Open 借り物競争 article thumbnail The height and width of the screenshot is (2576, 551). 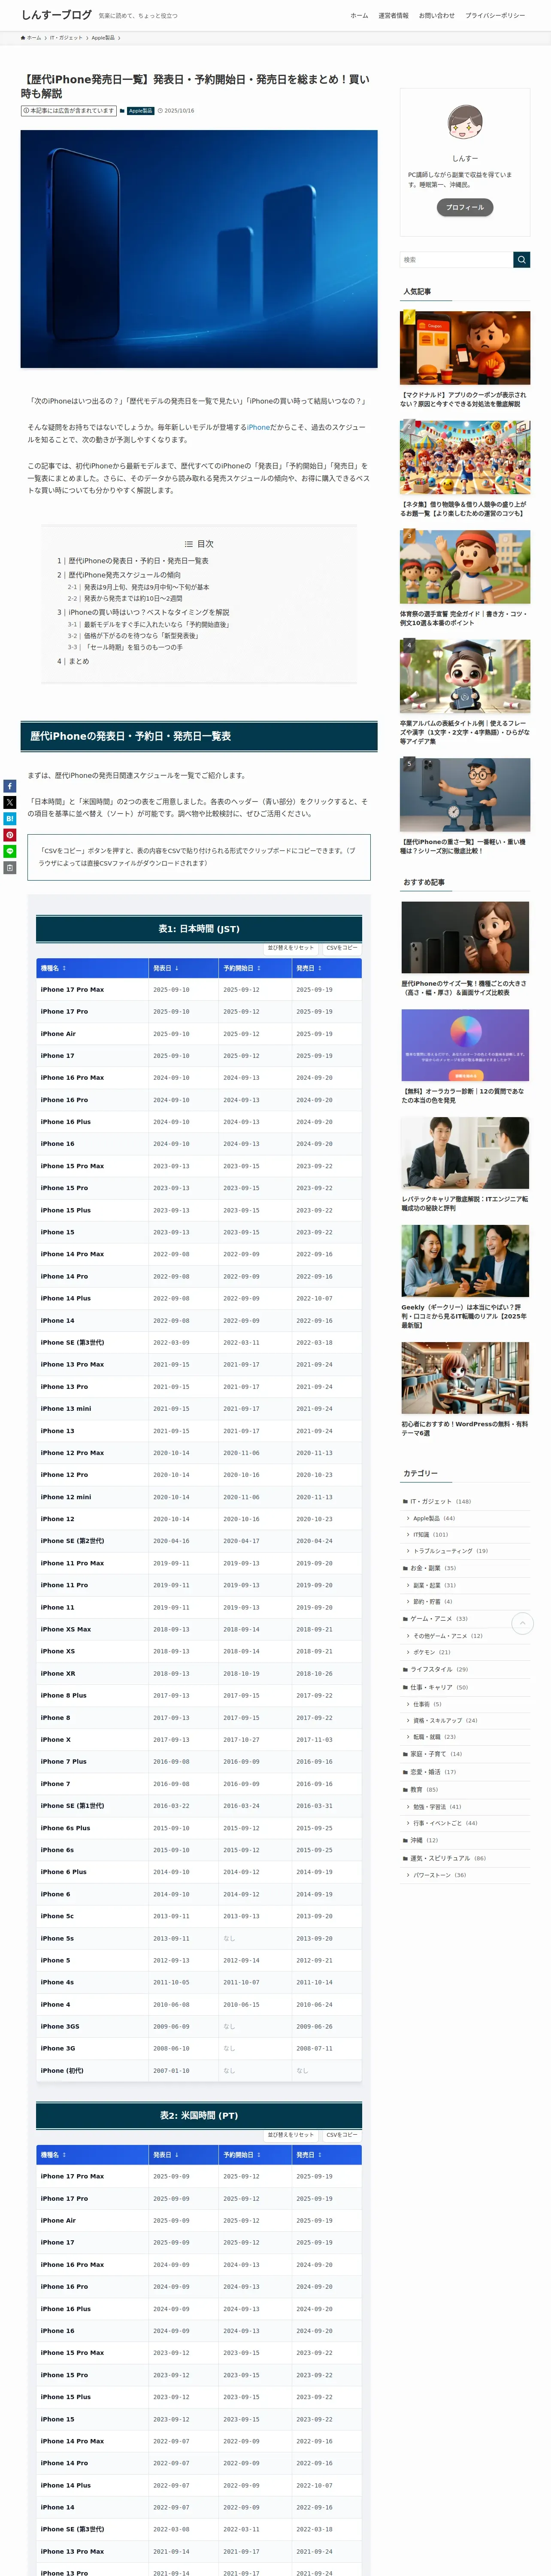tap(465, 457)
